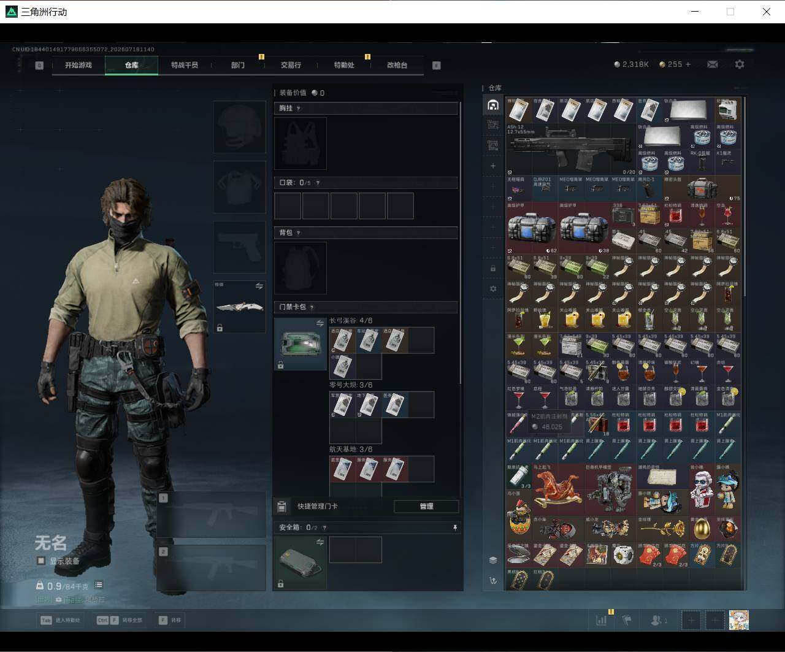Click the 管理 button
The width and height of the screenshot is (785, 652).
coord(426,507)
